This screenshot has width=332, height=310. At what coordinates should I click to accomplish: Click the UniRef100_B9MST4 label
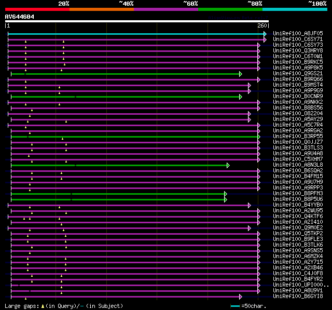[x=298, y=85]
